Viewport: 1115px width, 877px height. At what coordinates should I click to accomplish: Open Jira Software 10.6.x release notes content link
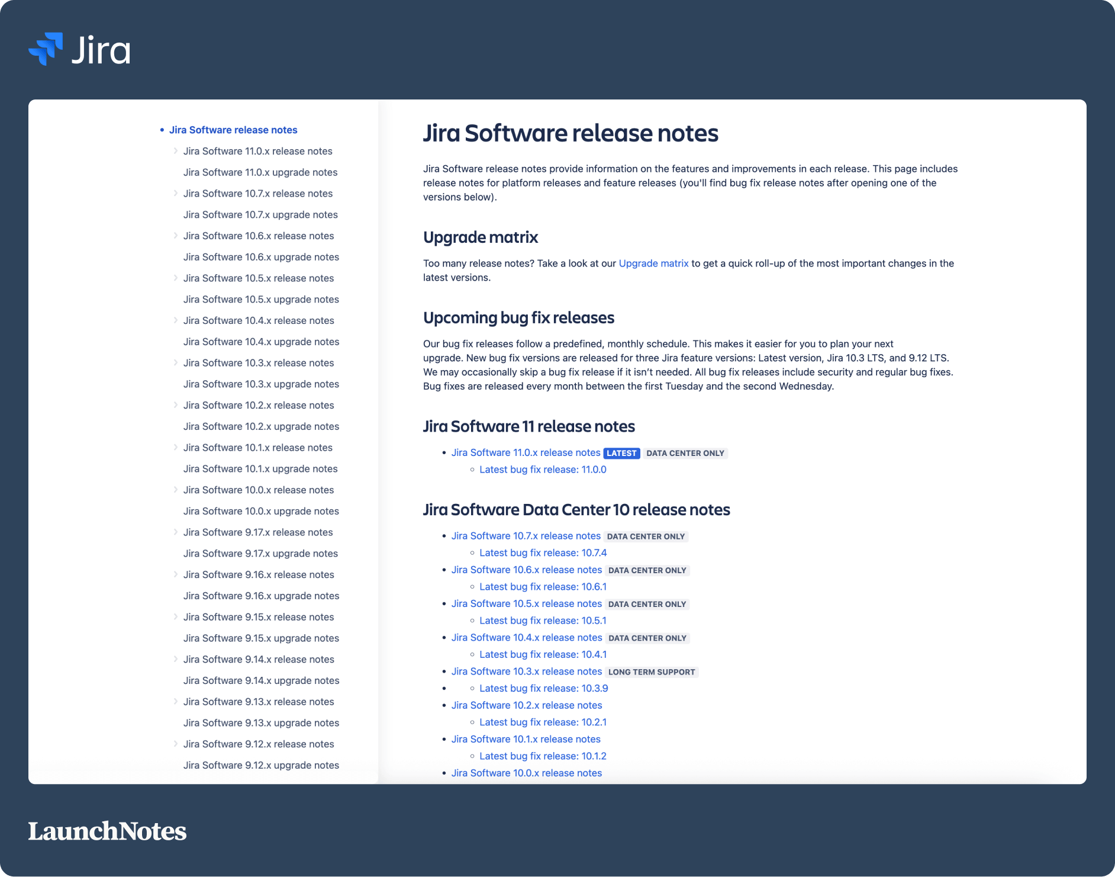coord(527,570)
